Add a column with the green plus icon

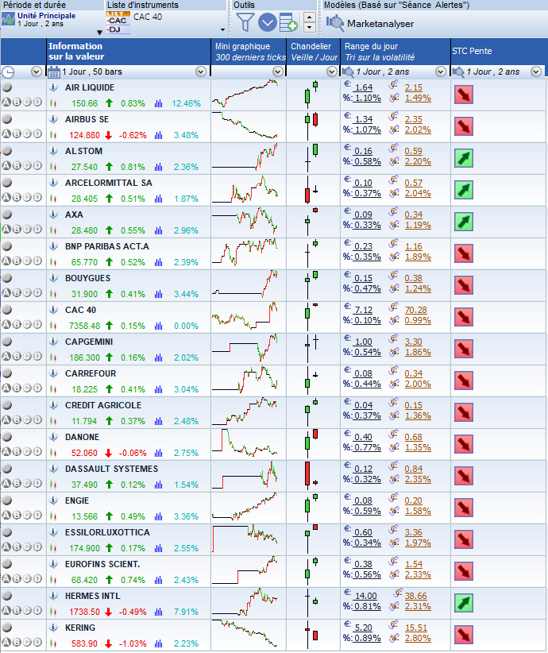[x=288, y=22]
